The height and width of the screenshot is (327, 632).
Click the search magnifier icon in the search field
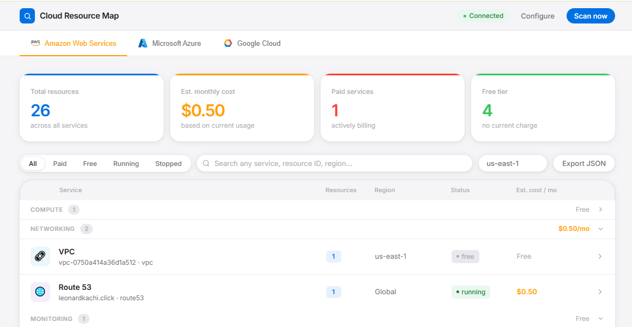(x=206, y=163)
